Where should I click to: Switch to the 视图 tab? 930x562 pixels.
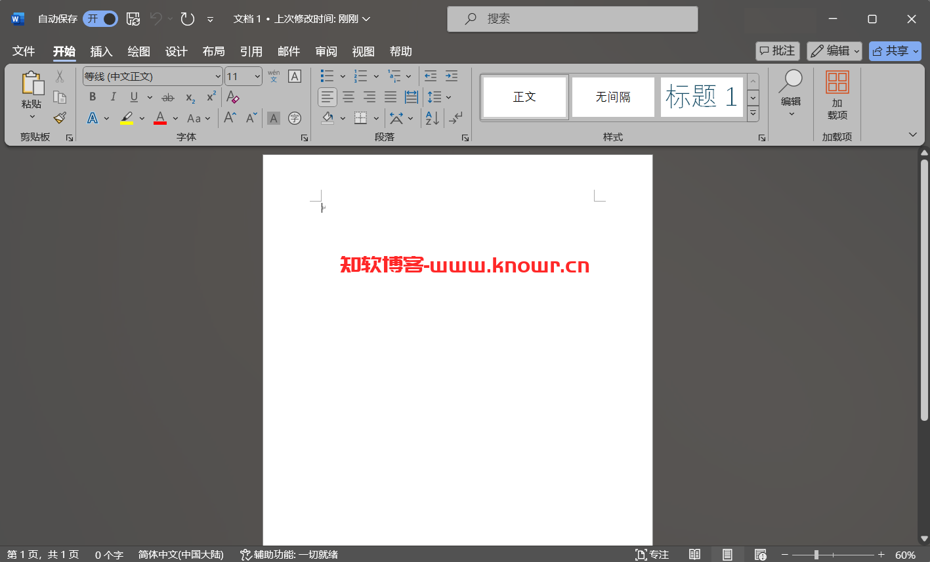pos(363,51)
